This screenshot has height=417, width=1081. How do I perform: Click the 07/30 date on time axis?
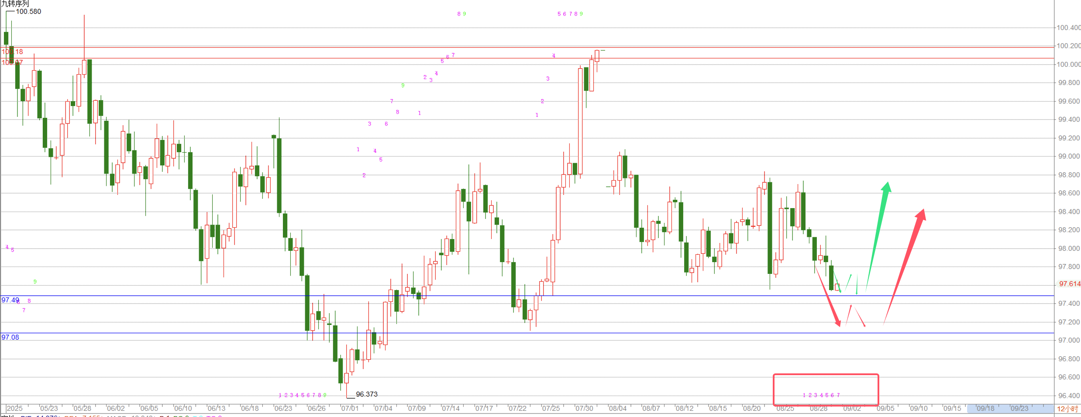(584, 409)
